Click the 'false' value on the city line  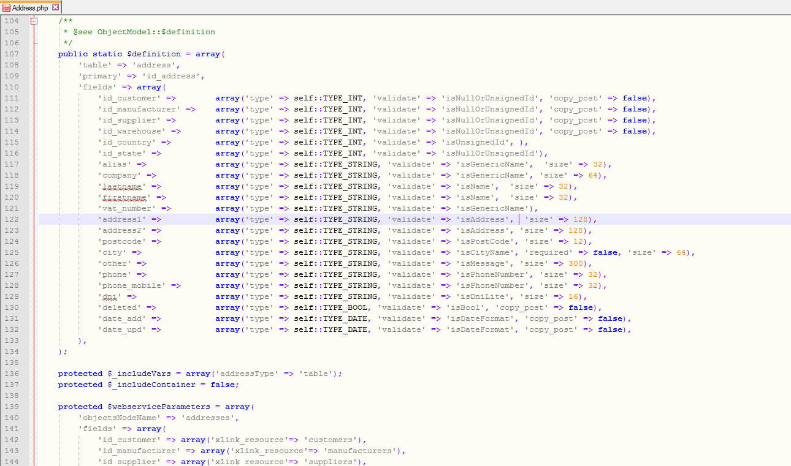[605, 252]
